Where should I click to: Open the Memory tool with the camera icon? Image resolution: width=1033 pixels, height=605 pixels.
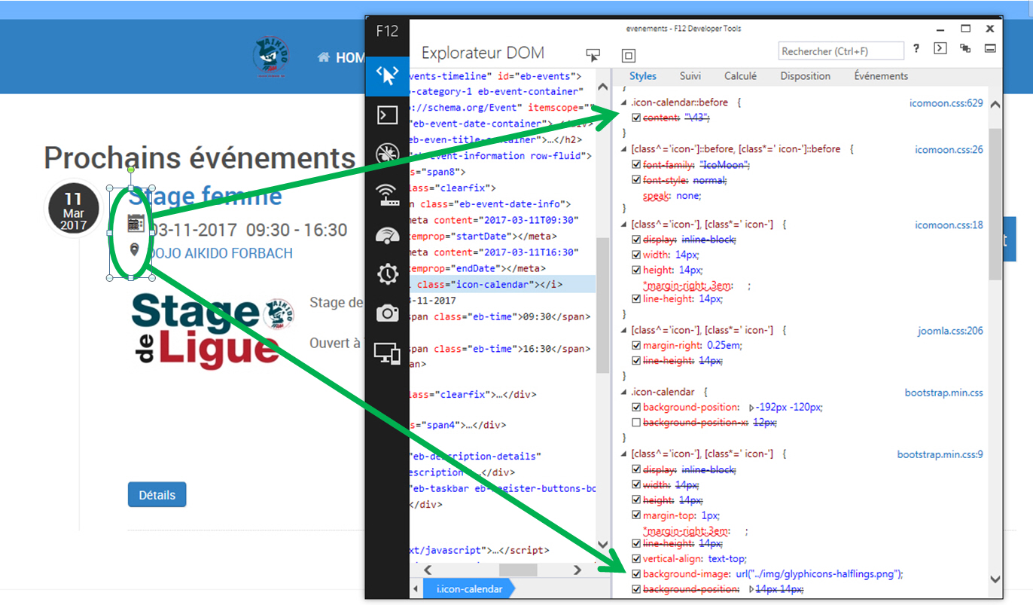pyautogui.click(x=387, y=313)
